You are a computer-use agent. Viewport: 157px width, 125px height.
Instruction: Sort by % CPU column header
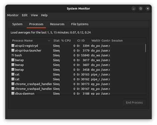coord(66,41)
